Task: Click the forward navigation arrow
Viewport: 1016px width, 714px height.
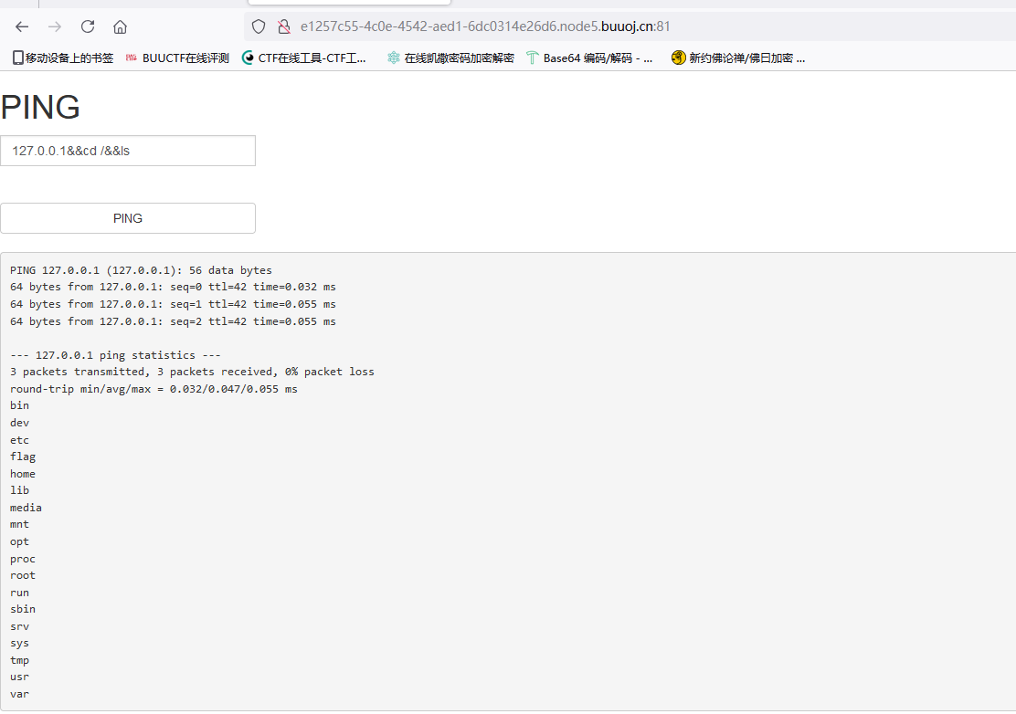Action: point(55,26)
